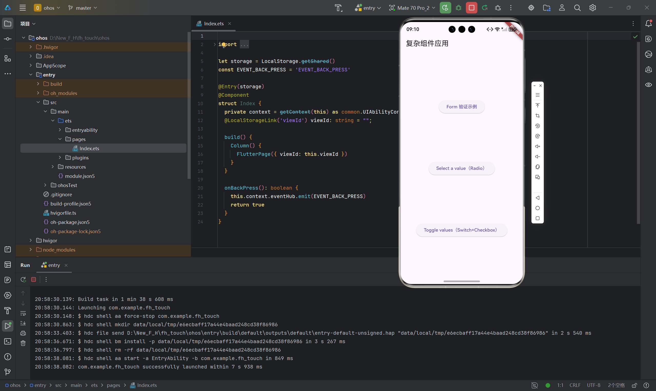The height and width of the screenshot is (391, 656).
Task: Clear run console with trash icon
Action: pyautogui.click(x=23, y=343)
